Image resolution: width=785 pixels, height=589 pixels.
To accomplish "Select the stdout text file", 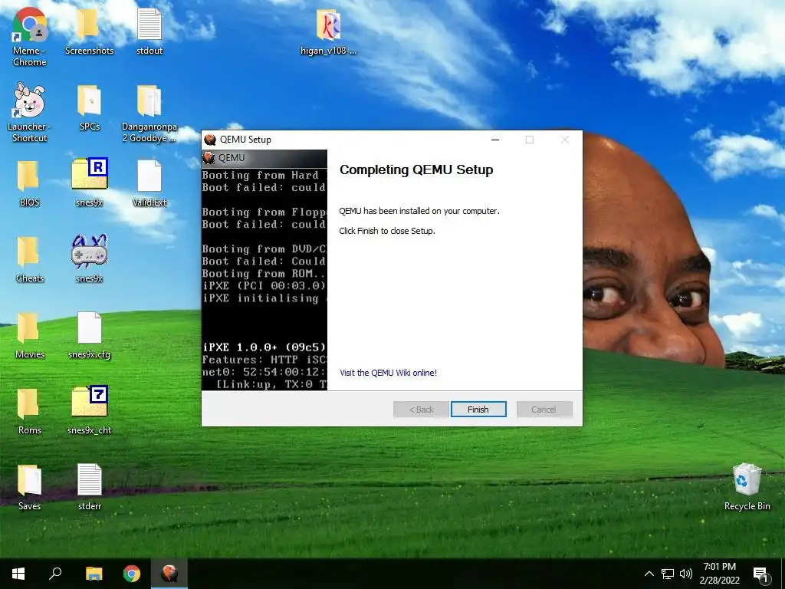I will (149, 31).
